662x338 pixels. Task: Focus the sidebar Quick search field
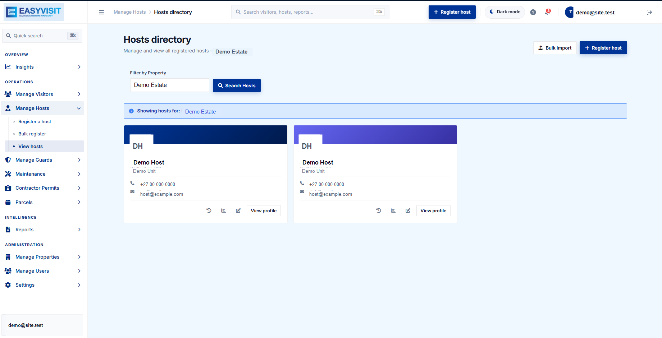[x=42, y=36]
